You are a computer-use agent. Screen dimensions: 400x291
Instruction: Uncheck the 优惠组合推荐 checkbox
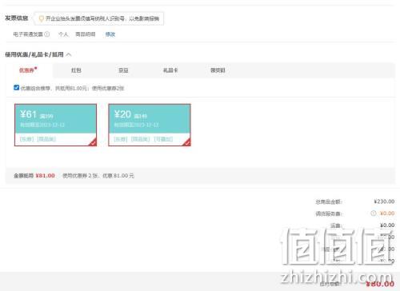click(16, 87)
